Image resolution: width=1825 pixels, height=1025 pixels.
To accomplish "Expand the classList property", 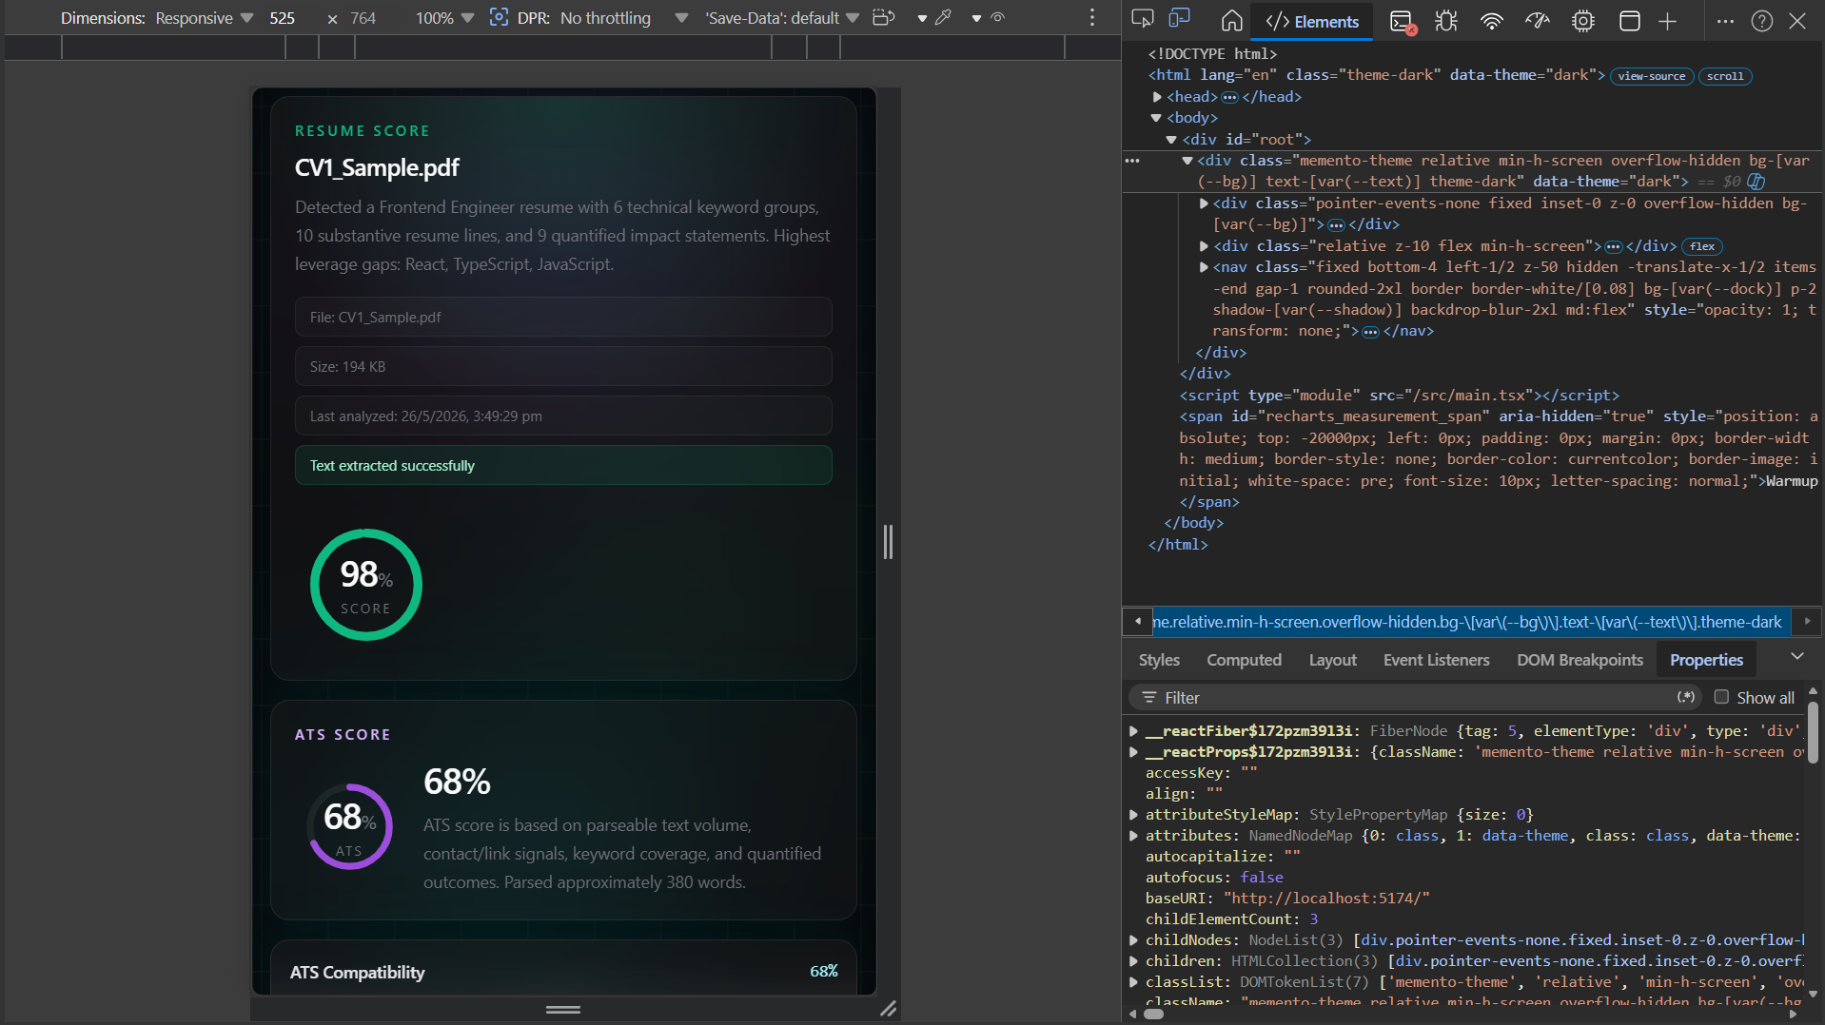I will [x=1133, y=982].
